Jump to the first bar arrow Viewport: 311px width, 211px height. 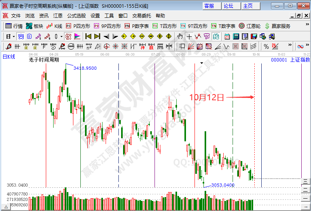(88, 36)
